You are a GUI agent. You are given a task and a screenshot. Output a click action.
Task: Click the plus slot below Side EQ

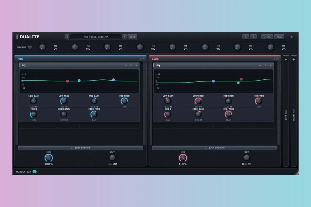coord(214,126)
